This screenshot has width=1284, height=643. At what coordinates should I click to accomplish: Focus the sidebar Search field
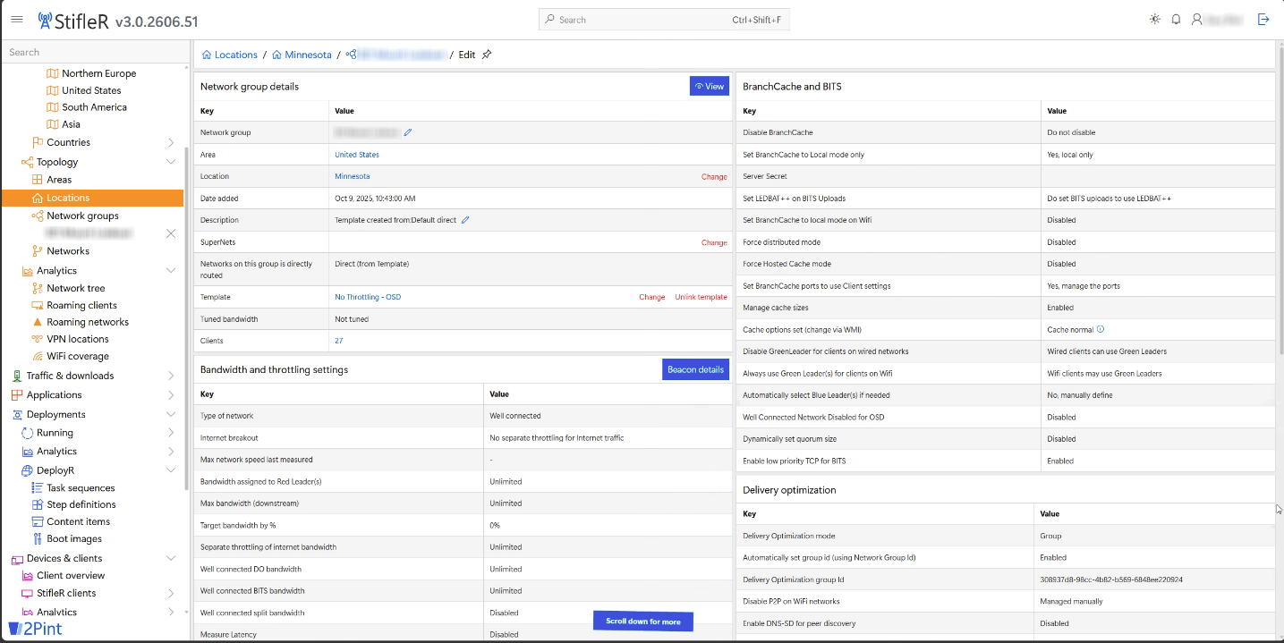click(x=95, y=52)
